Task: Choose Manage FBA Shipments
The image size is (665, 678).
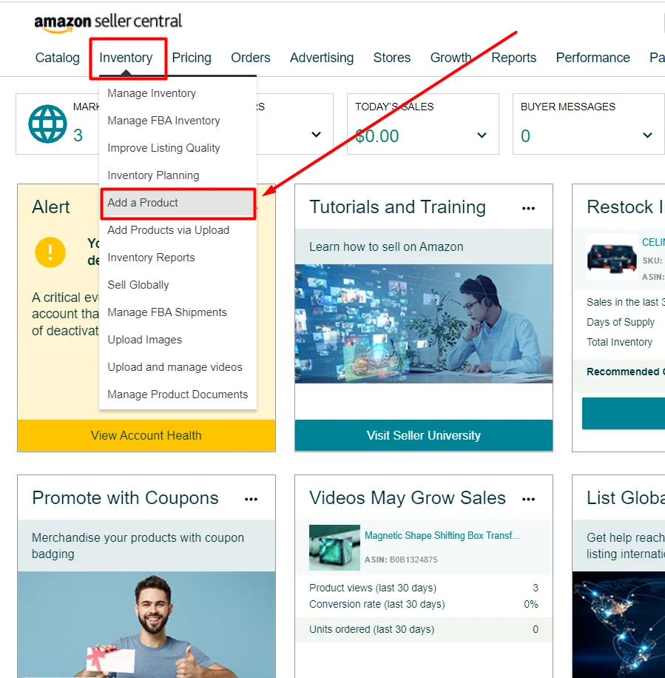Action: click(178, 312)
